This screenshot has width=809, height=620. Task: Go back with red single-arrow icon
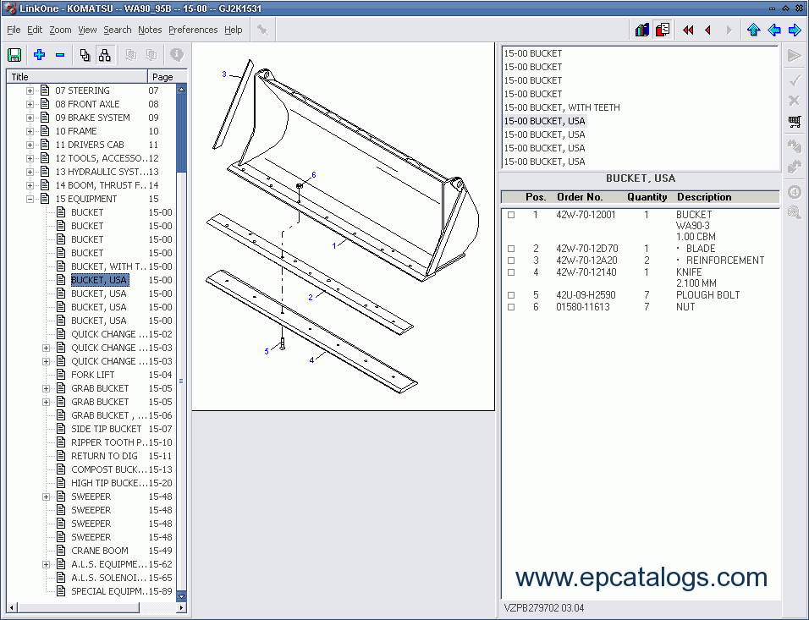pos(707,30)
